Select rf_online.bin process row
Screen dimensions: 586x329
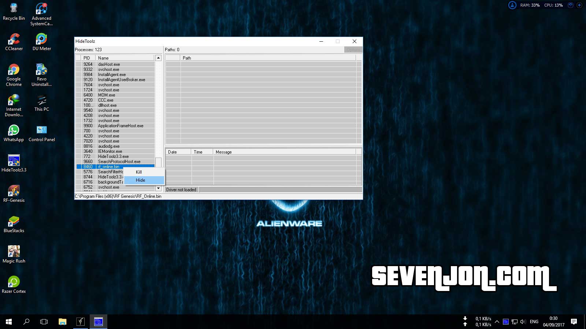(x=115, y=167)
